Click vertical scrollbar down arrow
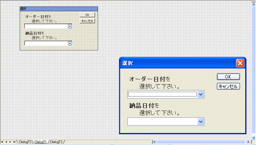Image resolution: width=256 pixels, height=145 pixels. pyautogui.click(x=254, y=138)
